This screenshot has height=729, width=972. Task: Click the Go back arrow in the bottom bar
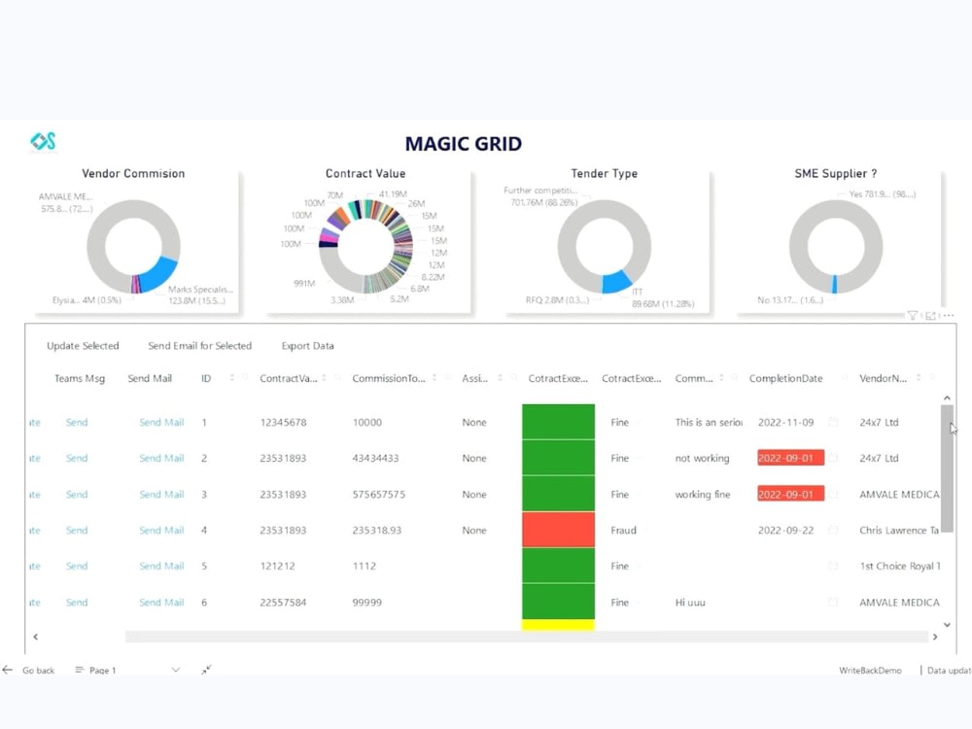(x=7, y=670)
